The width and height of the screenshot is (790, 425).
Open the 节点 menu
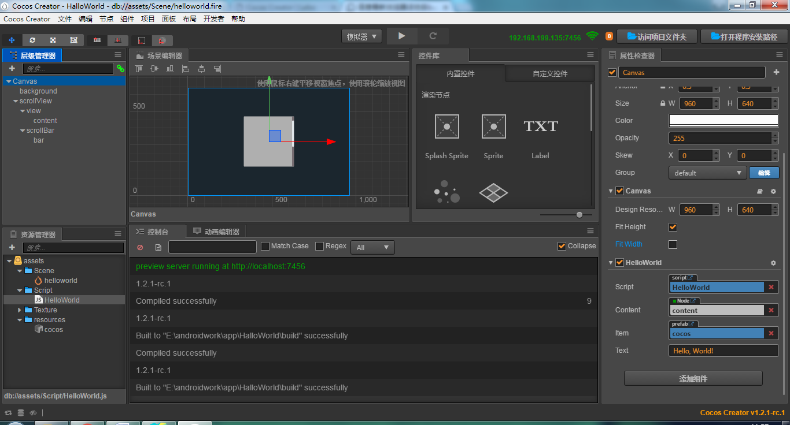coord(106,19)
